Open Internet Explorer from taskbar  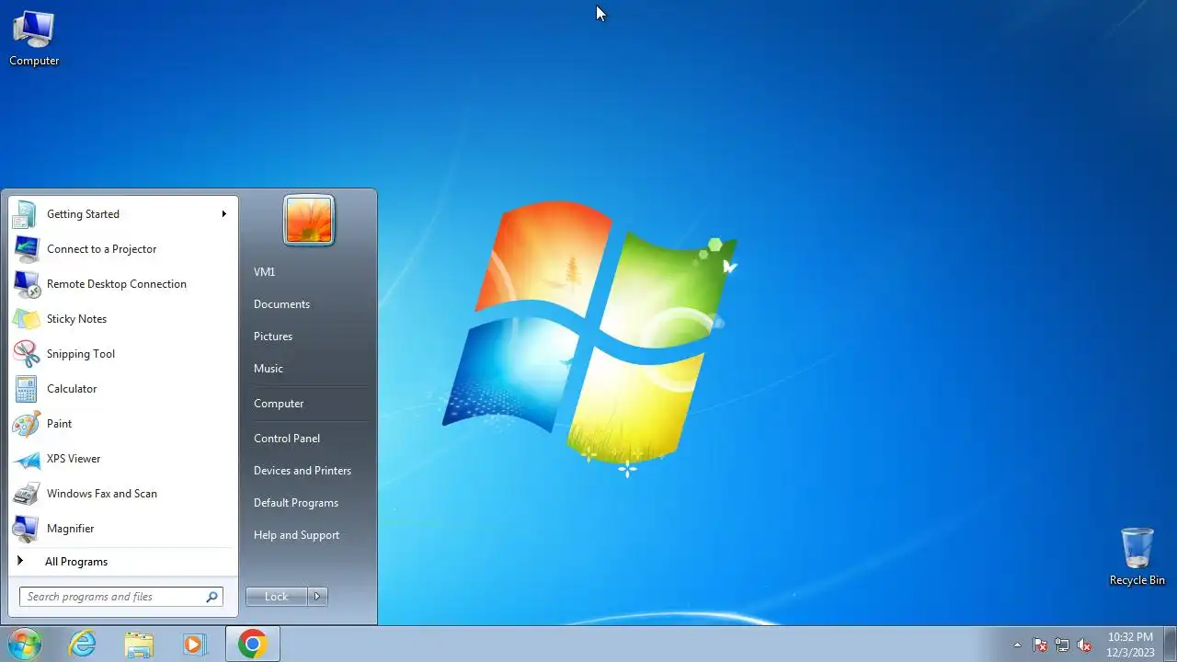(83, 644)
